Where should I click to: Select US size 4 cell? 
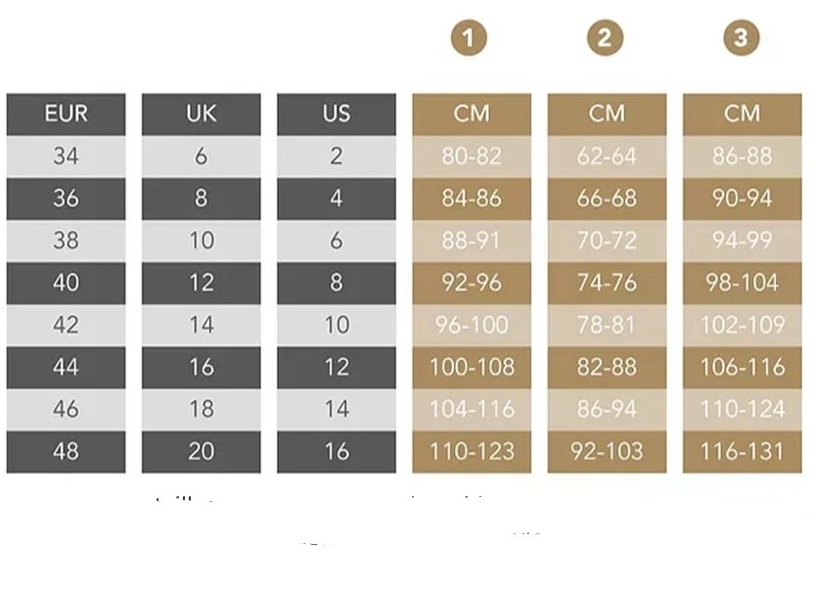pyautogui.click(x=337, y=199)
